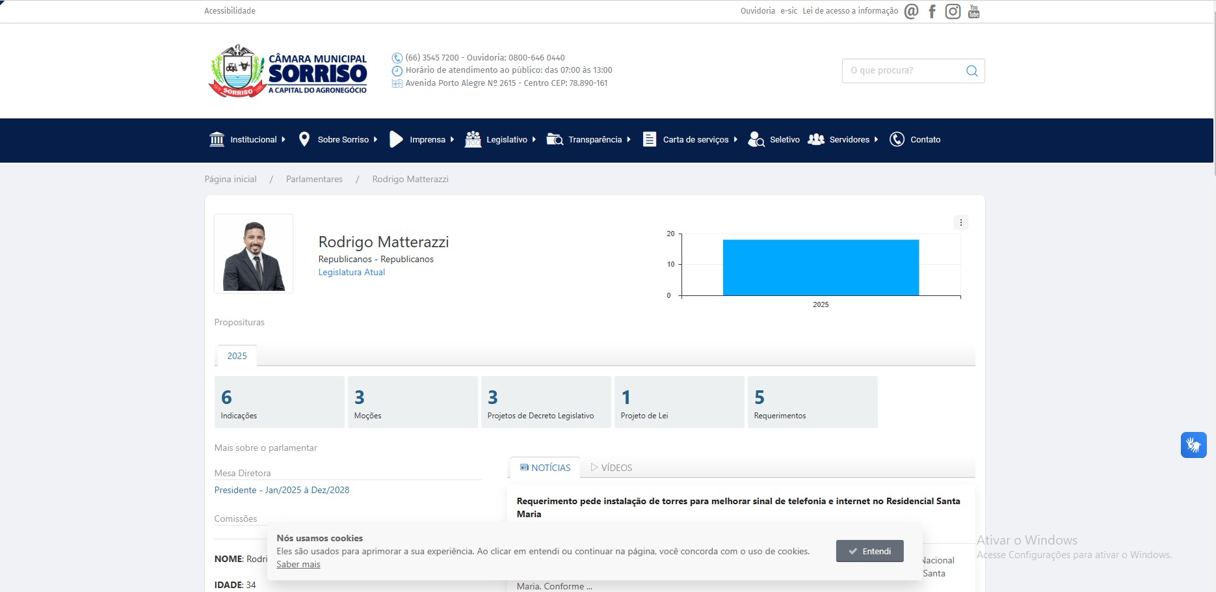Viewport: 1216px width, 592px height.
Task: Expand the Institucional menu
Action: [x=248, y=140]
